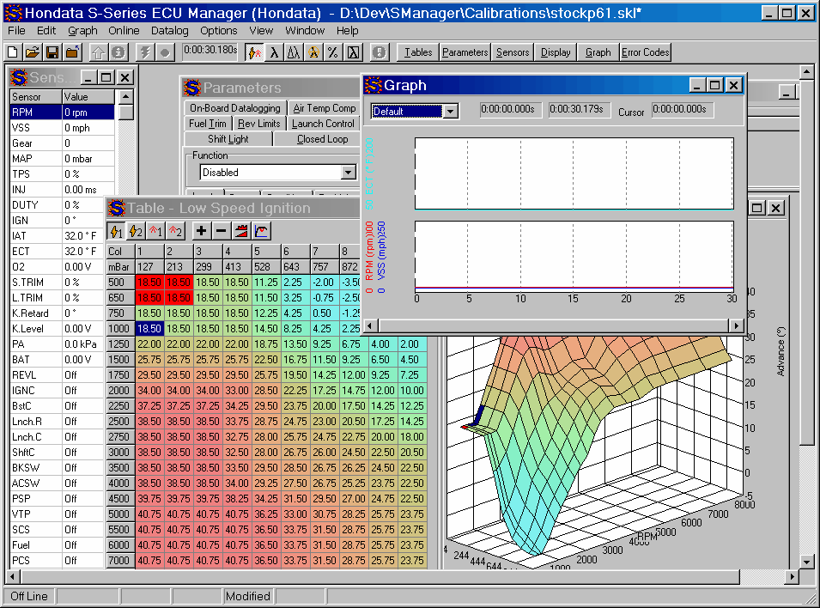Click main window vertical scroll down arrow
The height and width of the screenshot is (608, 820).
click(806, 562)
